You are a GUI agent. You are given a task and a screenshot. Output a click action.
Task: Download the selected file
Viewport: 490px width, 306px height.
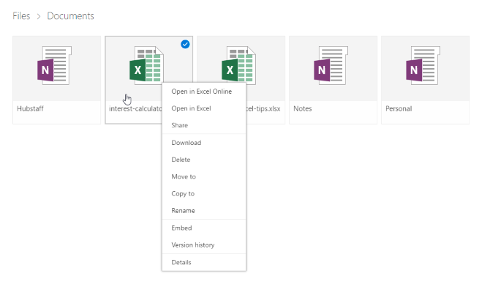click(186, 143)
